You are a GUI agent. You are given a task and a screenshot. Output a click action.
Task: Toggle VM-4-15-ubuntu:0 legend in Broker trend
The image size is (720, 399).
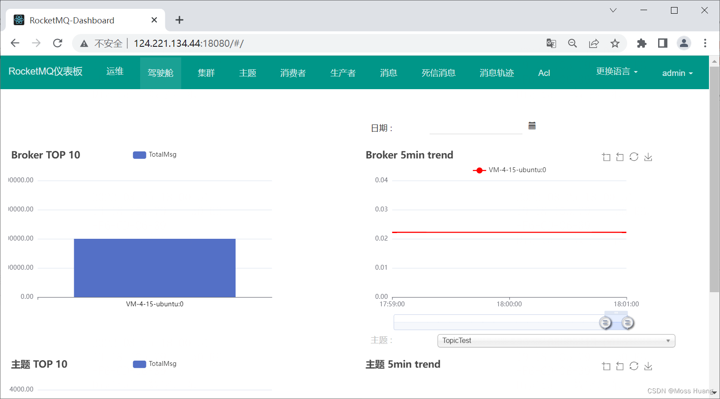point(510,170)
